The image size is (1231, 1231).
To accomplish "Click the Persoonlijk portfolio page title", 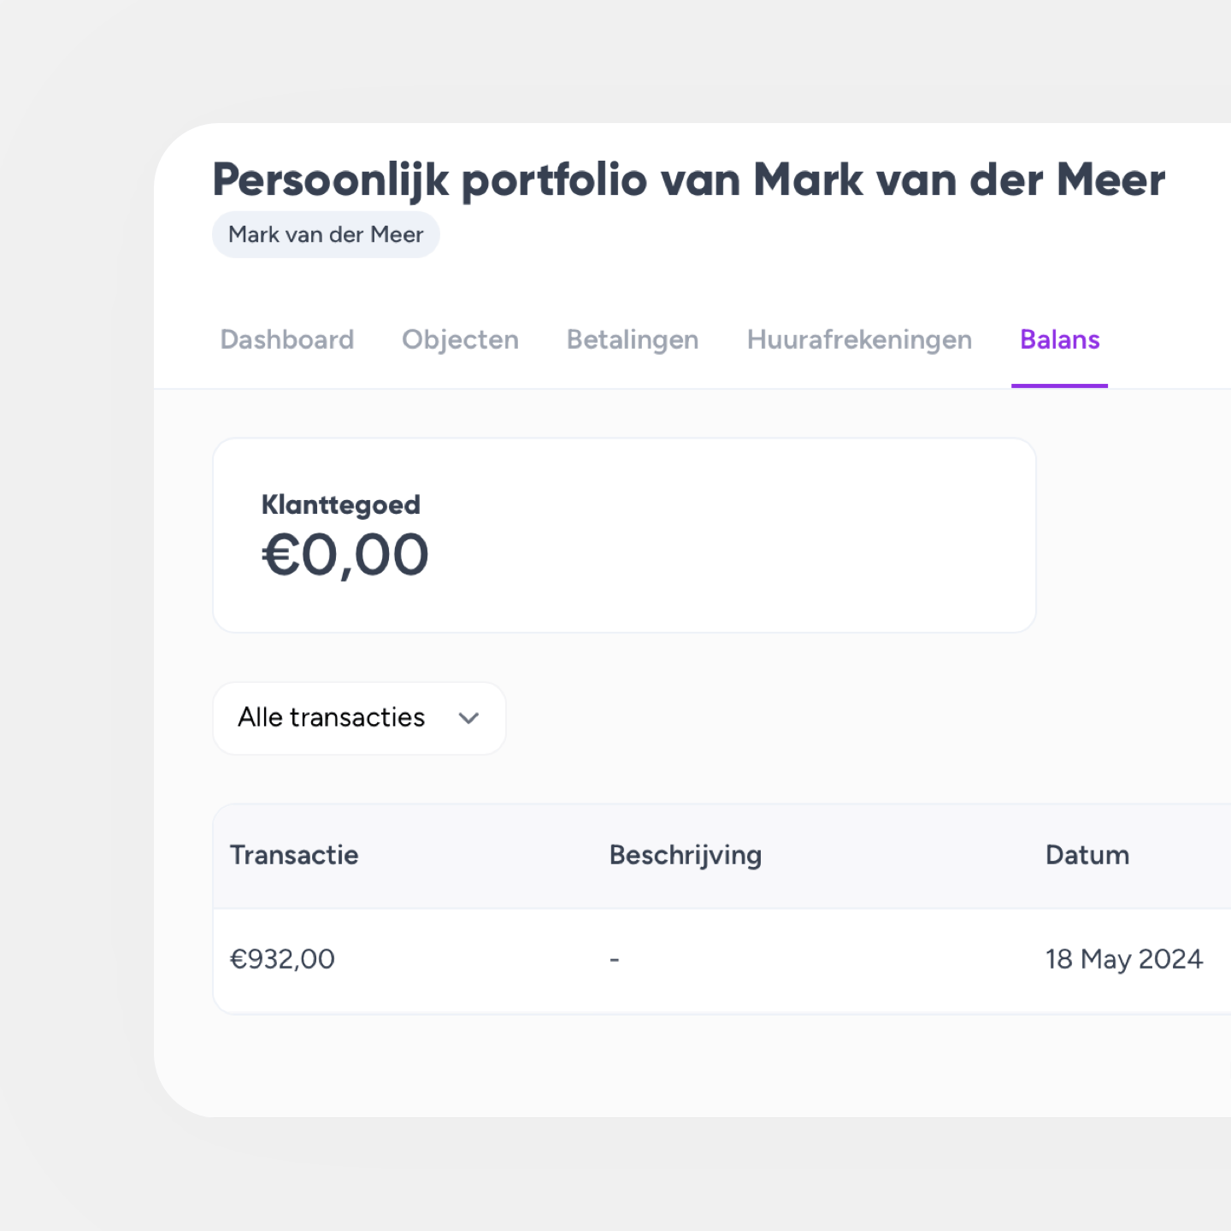I will click(688, 180).
